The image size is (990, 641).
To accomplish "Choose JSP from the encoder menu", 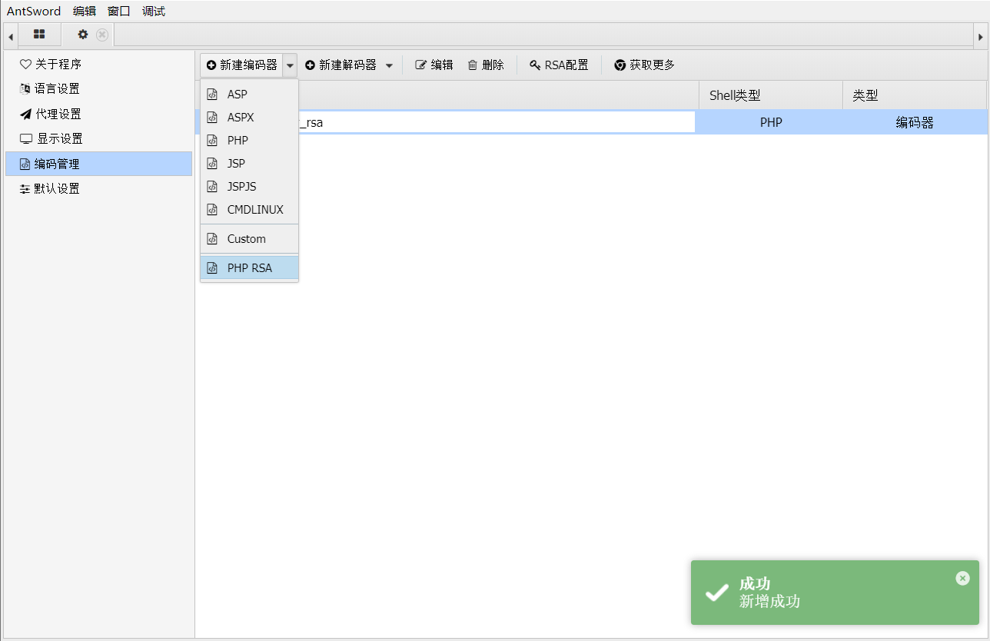I will coord(249,164).
